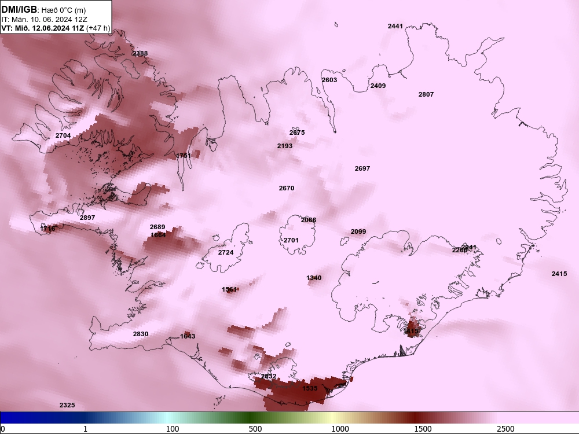Click the 2066 height label

(309, 220)
